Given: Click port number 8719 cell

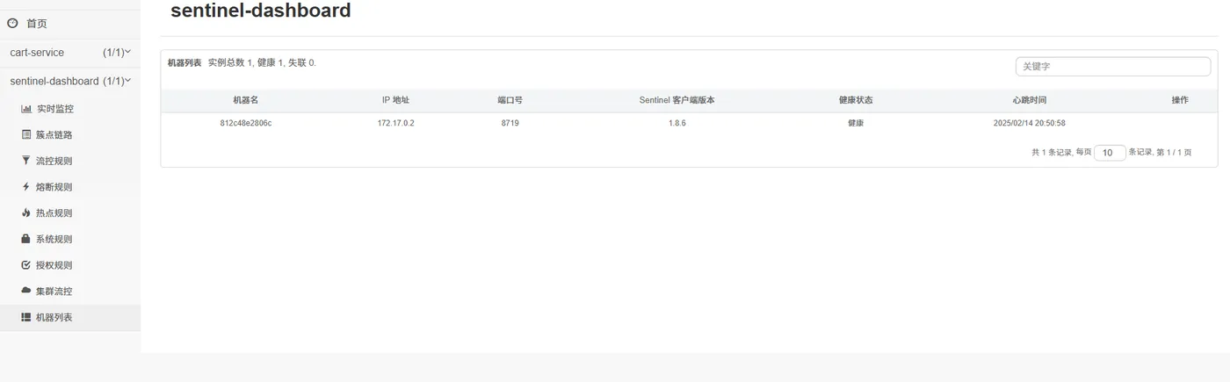Looking at the screenshot, I should (510, 123).
